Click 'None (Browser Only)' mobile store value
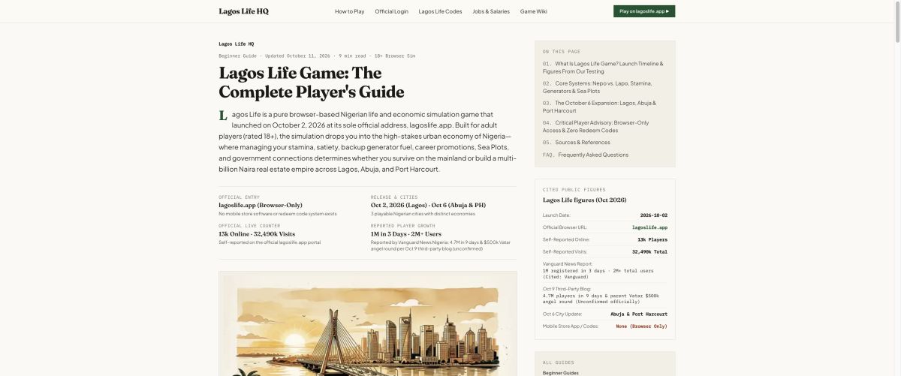The width and height of the screenshot is (901, 376). coord(642,326)
